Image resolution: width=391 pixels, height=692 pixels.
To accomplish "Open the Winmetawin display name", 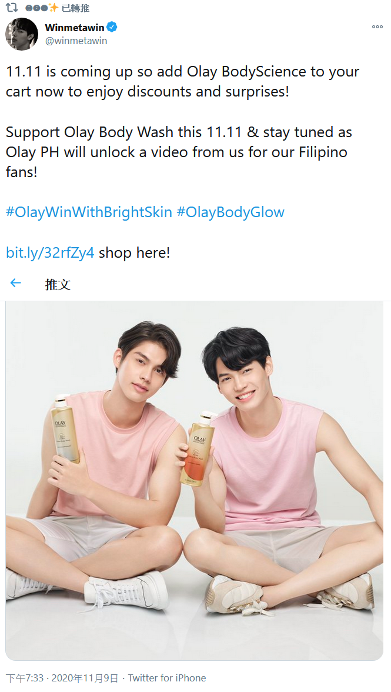I will (75, 27).
